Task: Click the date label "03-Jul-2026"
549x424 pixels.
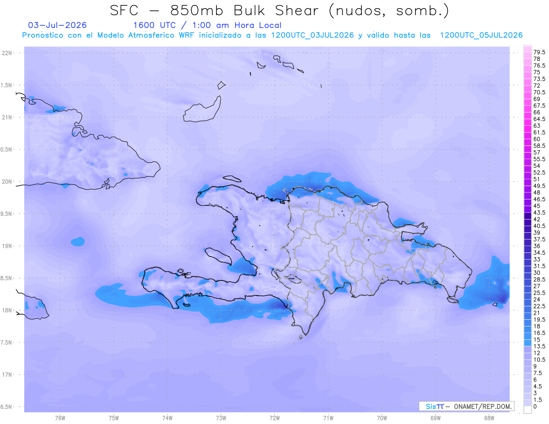Action: pyautogui.click(x=57, y=25)
